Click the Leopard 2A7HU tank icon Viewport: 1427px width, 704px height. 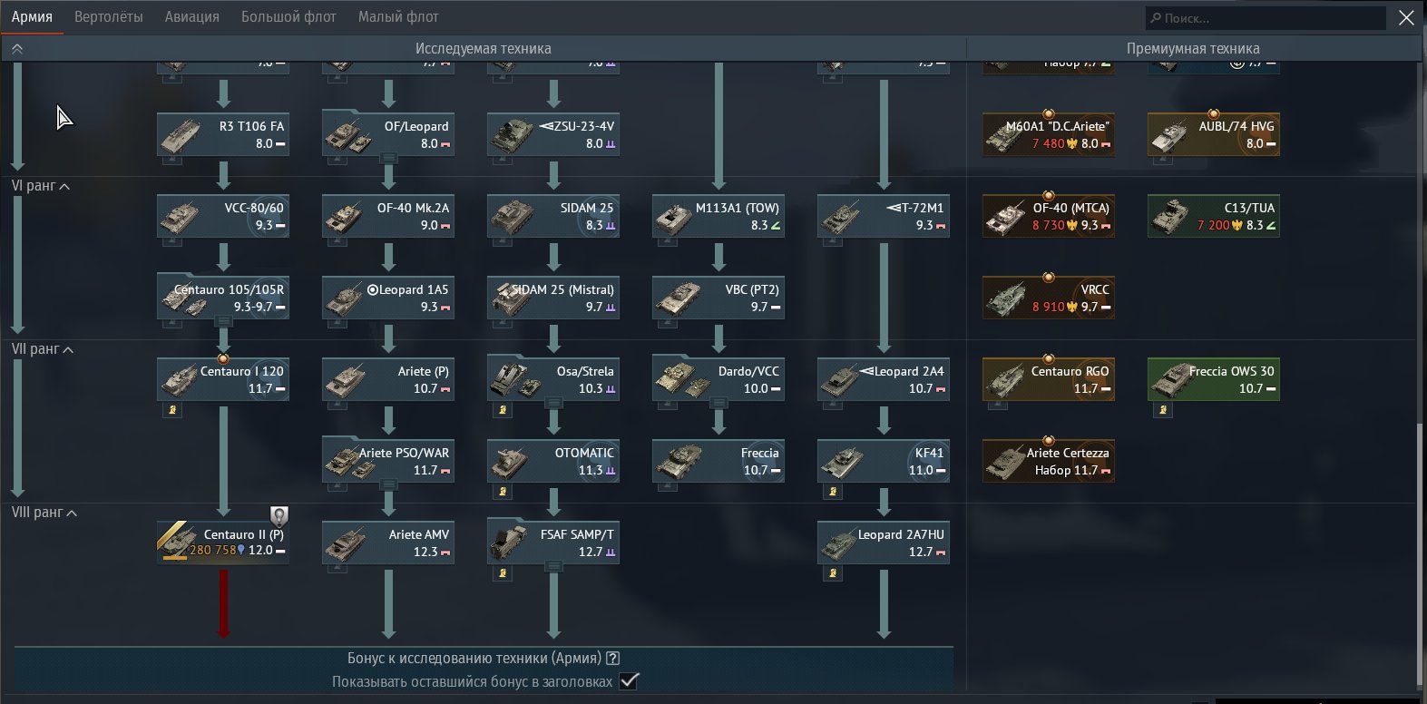click(841, 543)
